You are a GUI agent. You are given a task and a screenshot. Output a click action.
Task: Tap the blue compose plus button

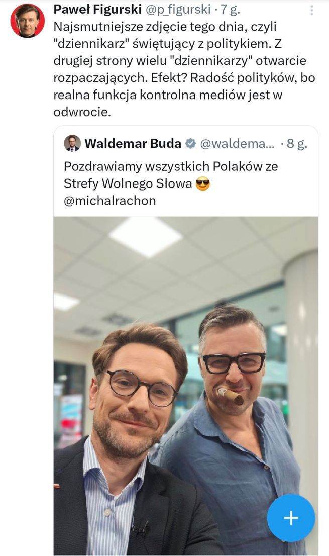(291, 518)
